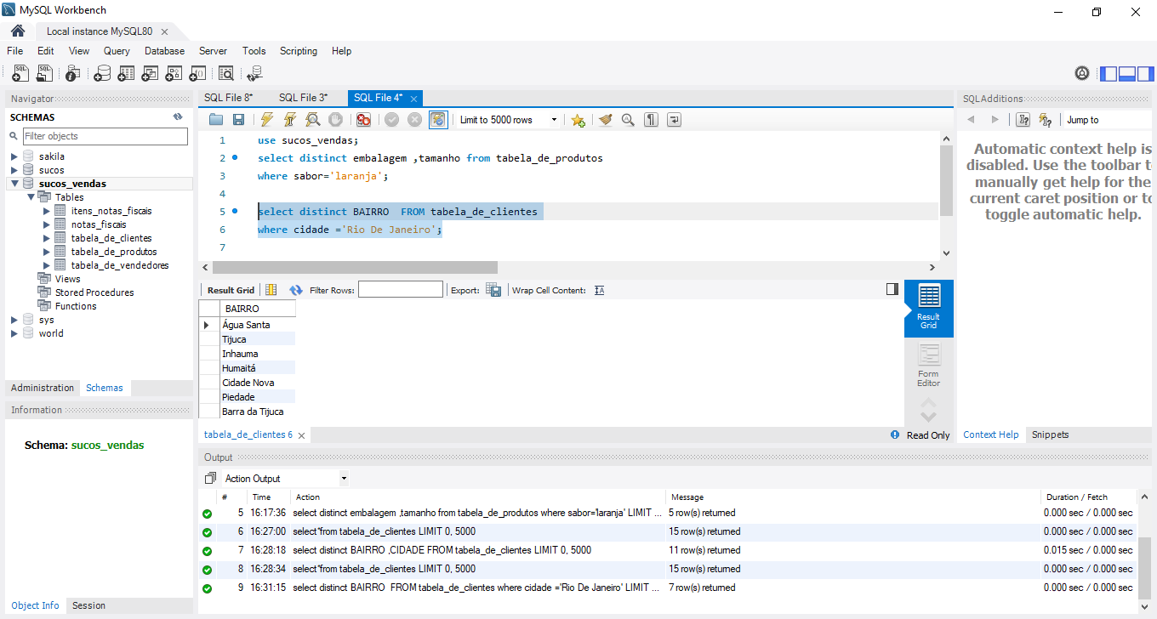The height and width of the screenshot is (619, 1157).
Task: Reconnect to DBMS icon
Action: (254, 74)
